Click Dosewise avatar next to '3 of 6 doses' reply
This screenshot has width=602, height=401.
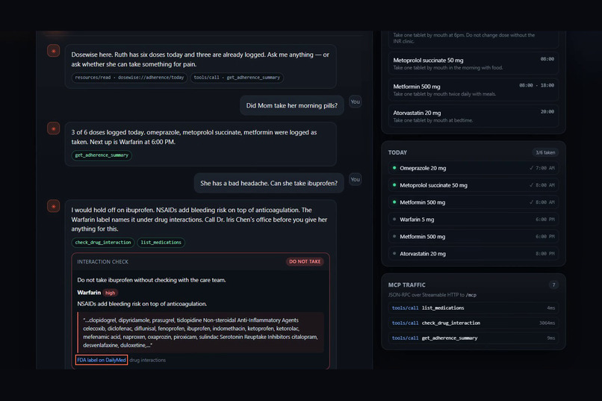click(53, 128)
